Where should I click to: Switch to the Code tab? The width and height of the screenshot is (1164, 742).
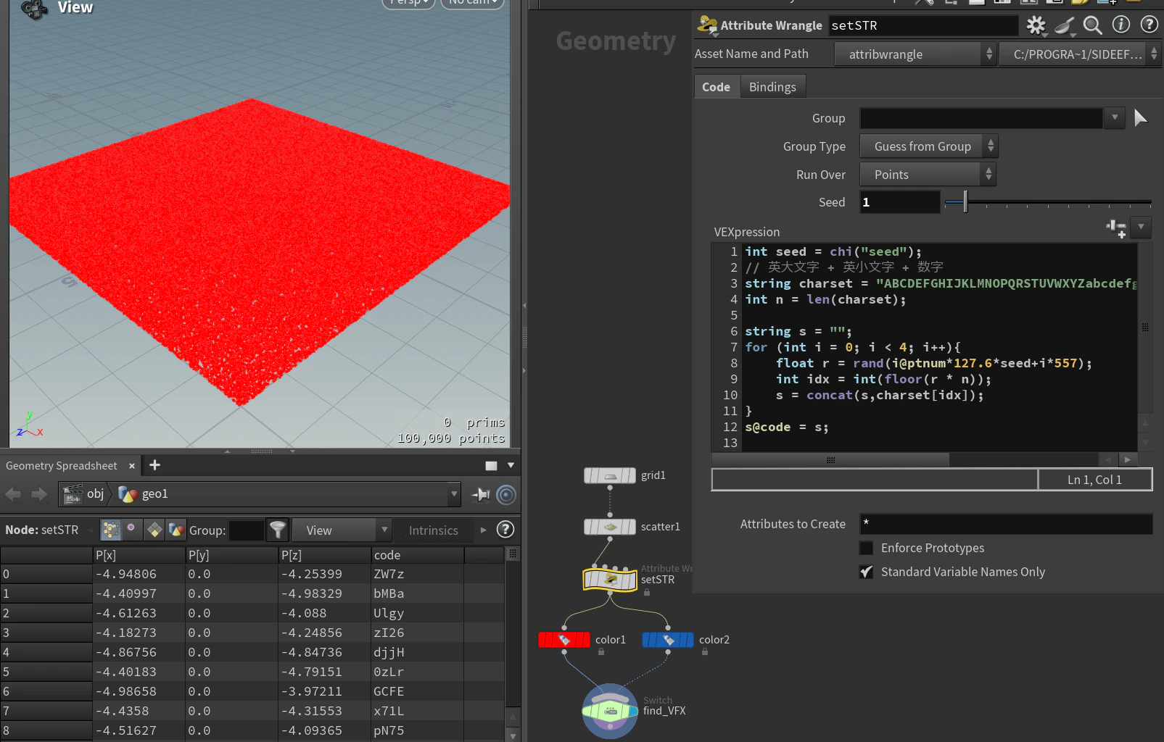point(716,87)
